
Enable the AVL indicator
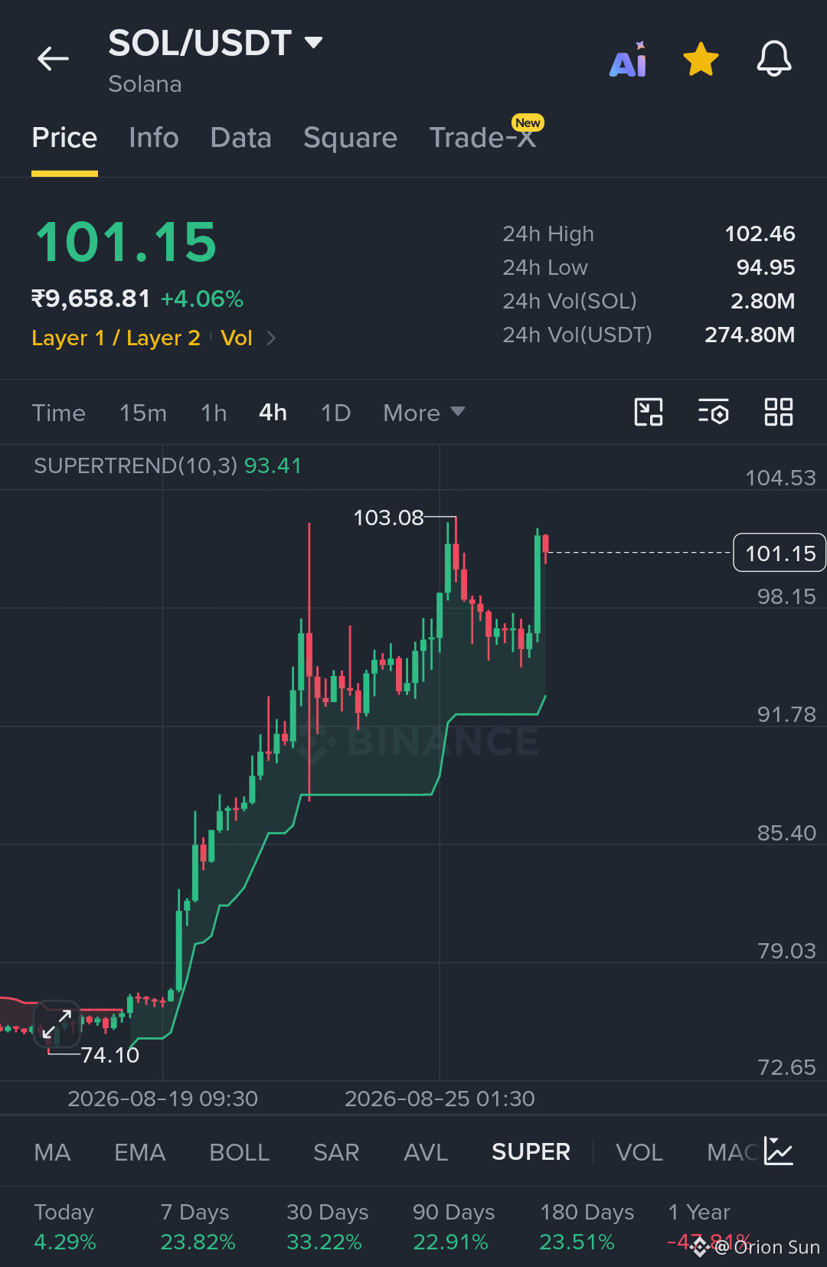[426, 1152]
